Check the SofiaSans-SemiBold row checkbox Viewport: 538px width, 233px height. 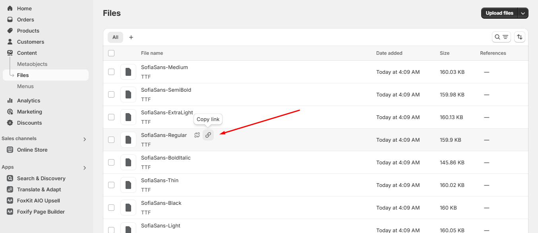click(111, 94)
